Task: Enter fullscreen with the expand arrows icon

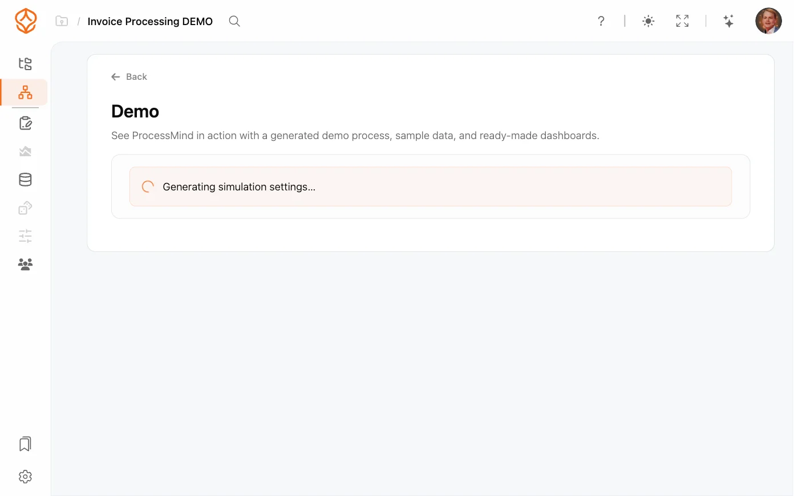Action: click(682, 21)
